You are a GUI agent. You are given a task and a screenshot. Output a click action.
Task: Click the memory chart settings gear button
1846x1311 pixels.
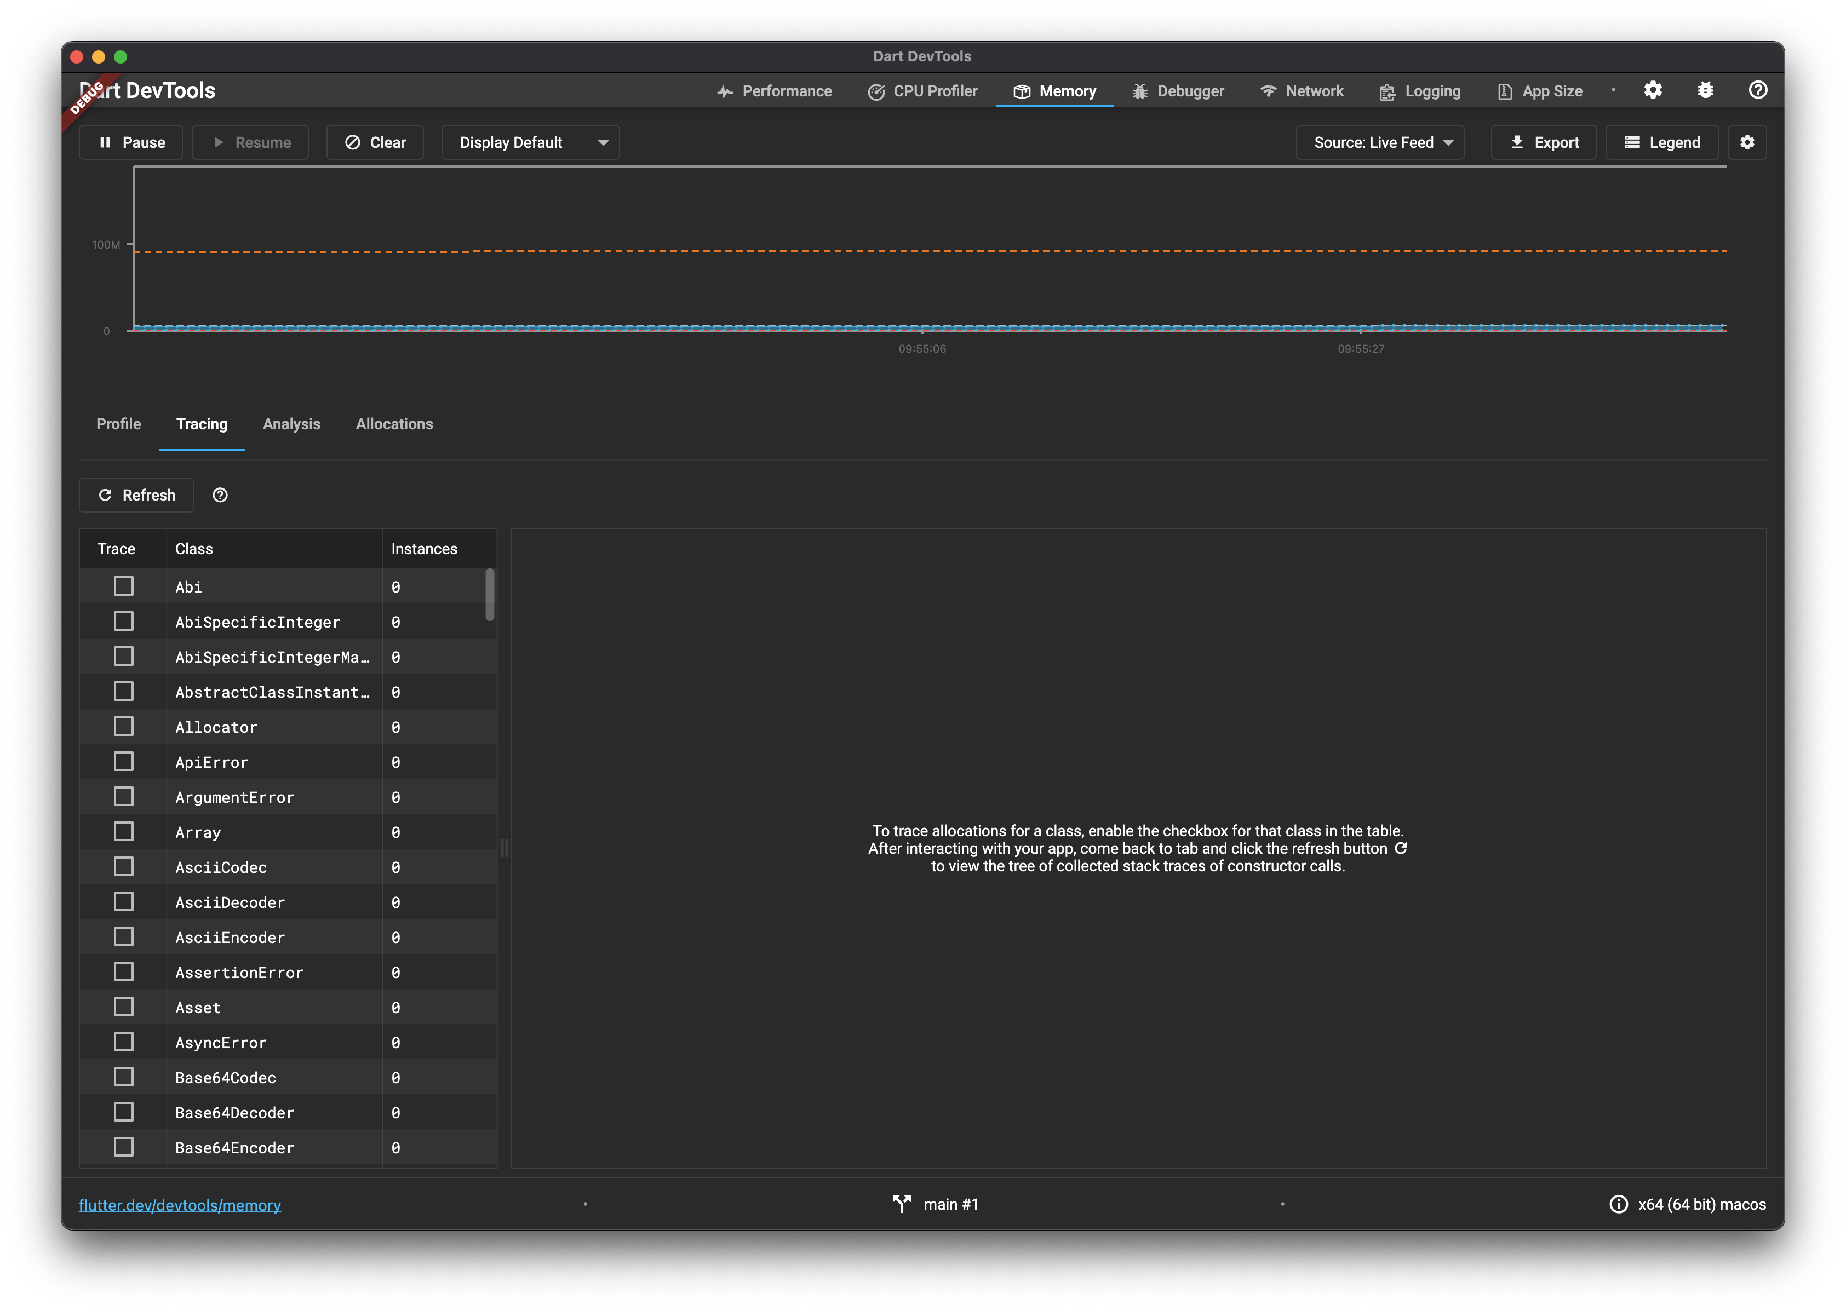tap(1747, 143)
